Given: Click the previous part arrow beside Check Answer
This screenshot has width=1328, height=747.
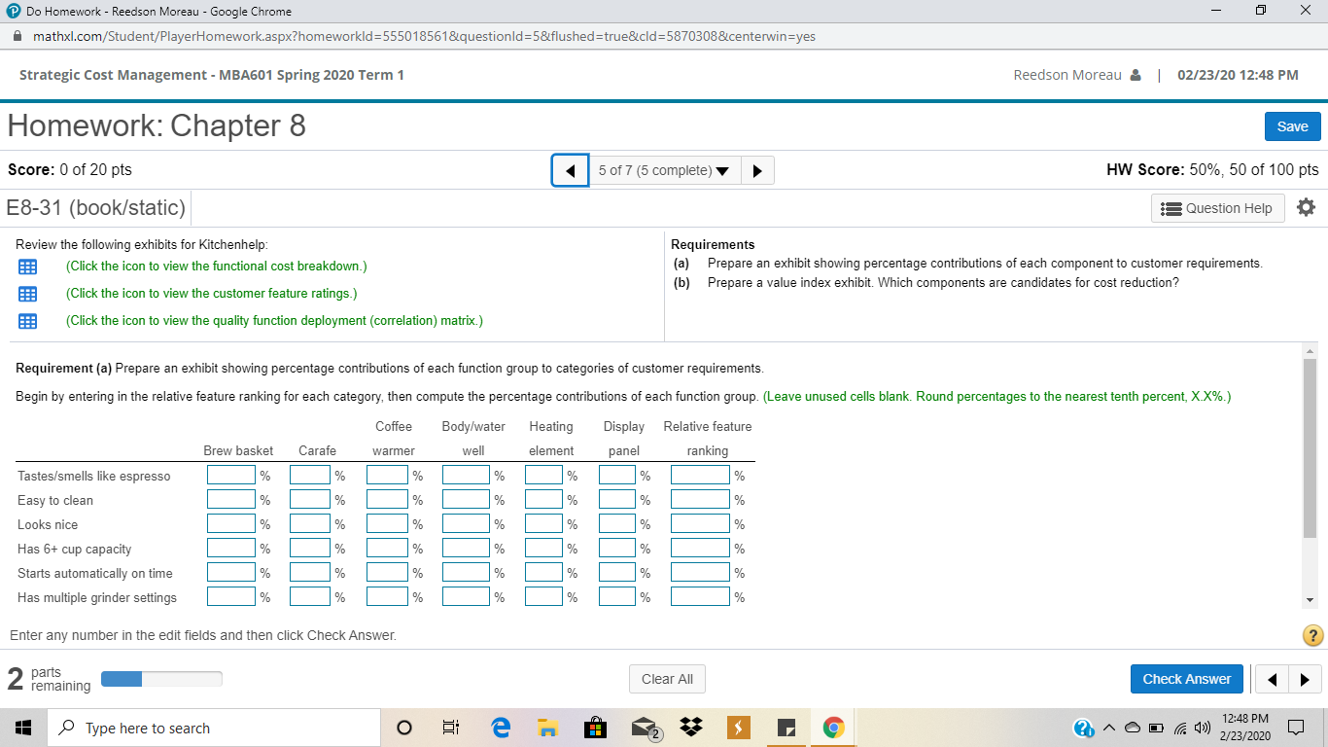Looking at the screenshot, I should pyautogui.click(x=1270, y=679).
